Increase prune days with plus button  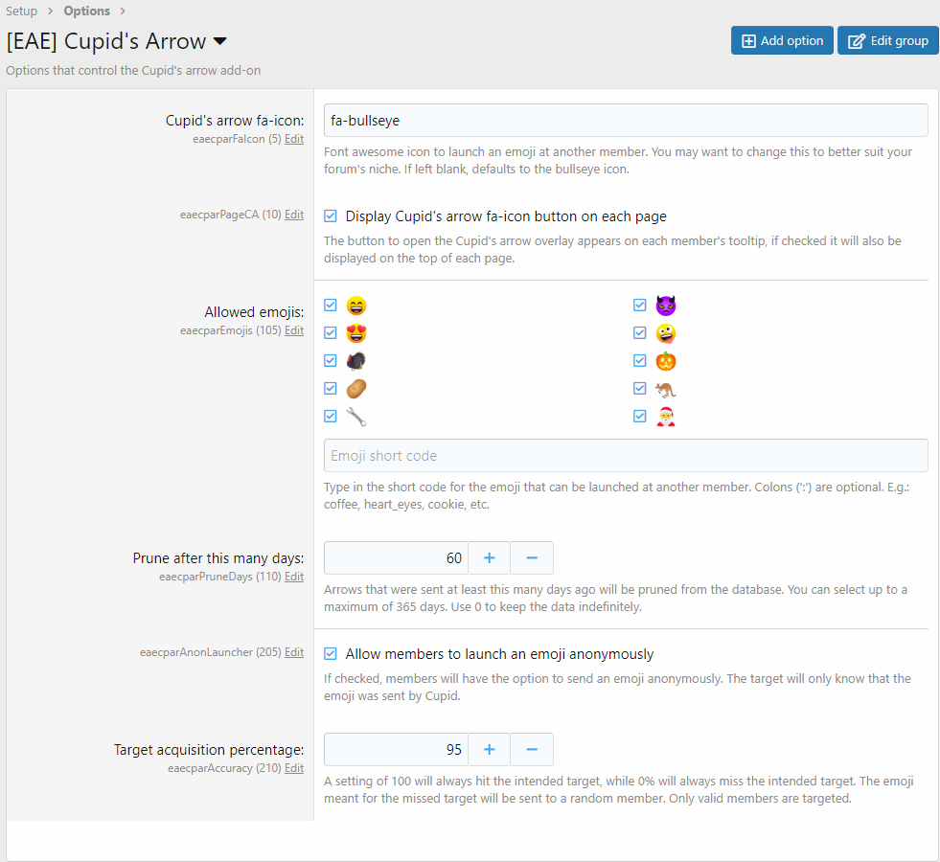coord(489,557)
